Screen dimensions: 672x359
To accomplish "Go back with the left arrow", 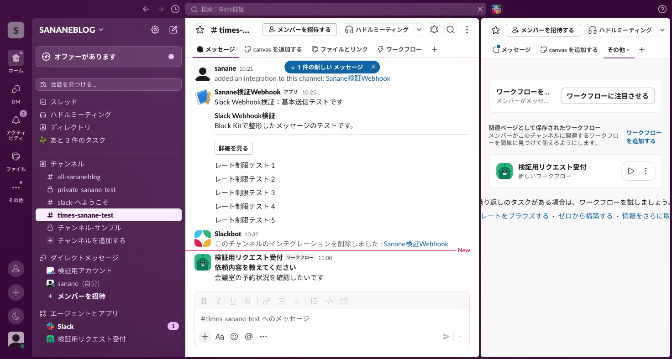I will pyautogui.click(x=146, y=9).
